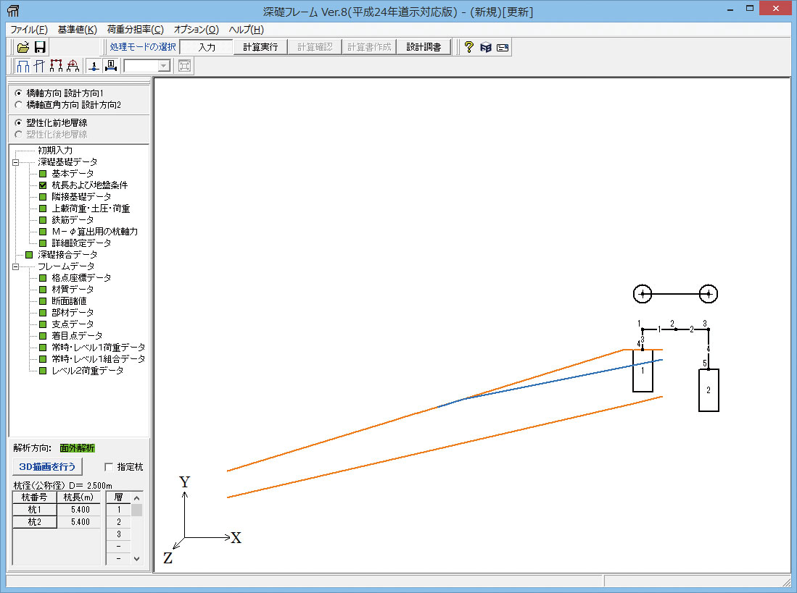Screen dimensions: 797x593
Task: Open 詳細設定データ tree item
Action: [80, 243]
